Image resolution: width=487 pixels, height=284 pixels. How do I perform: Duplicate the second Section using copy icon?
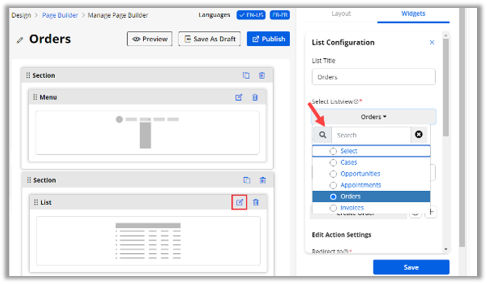(246, 180)
